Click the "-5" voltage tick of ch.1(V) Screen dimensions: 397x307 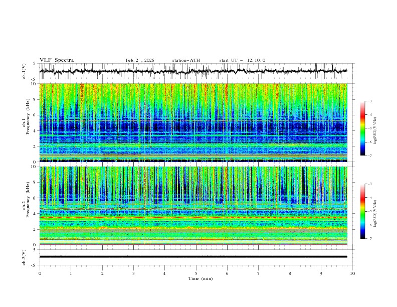tap(34, 79)
